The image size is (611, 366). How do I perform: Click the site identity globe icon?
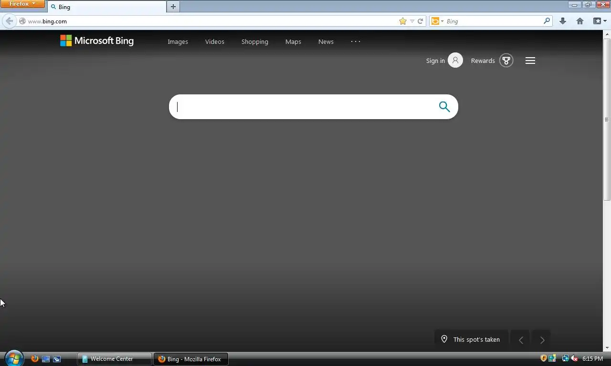click(x=22, y=21)
